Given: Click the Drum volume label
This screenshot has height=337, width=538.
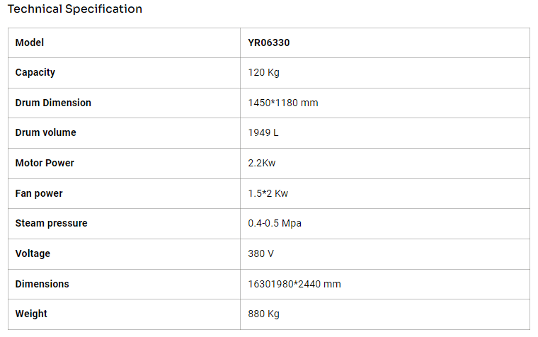Looking at the screenshot, I should point(45,132).
